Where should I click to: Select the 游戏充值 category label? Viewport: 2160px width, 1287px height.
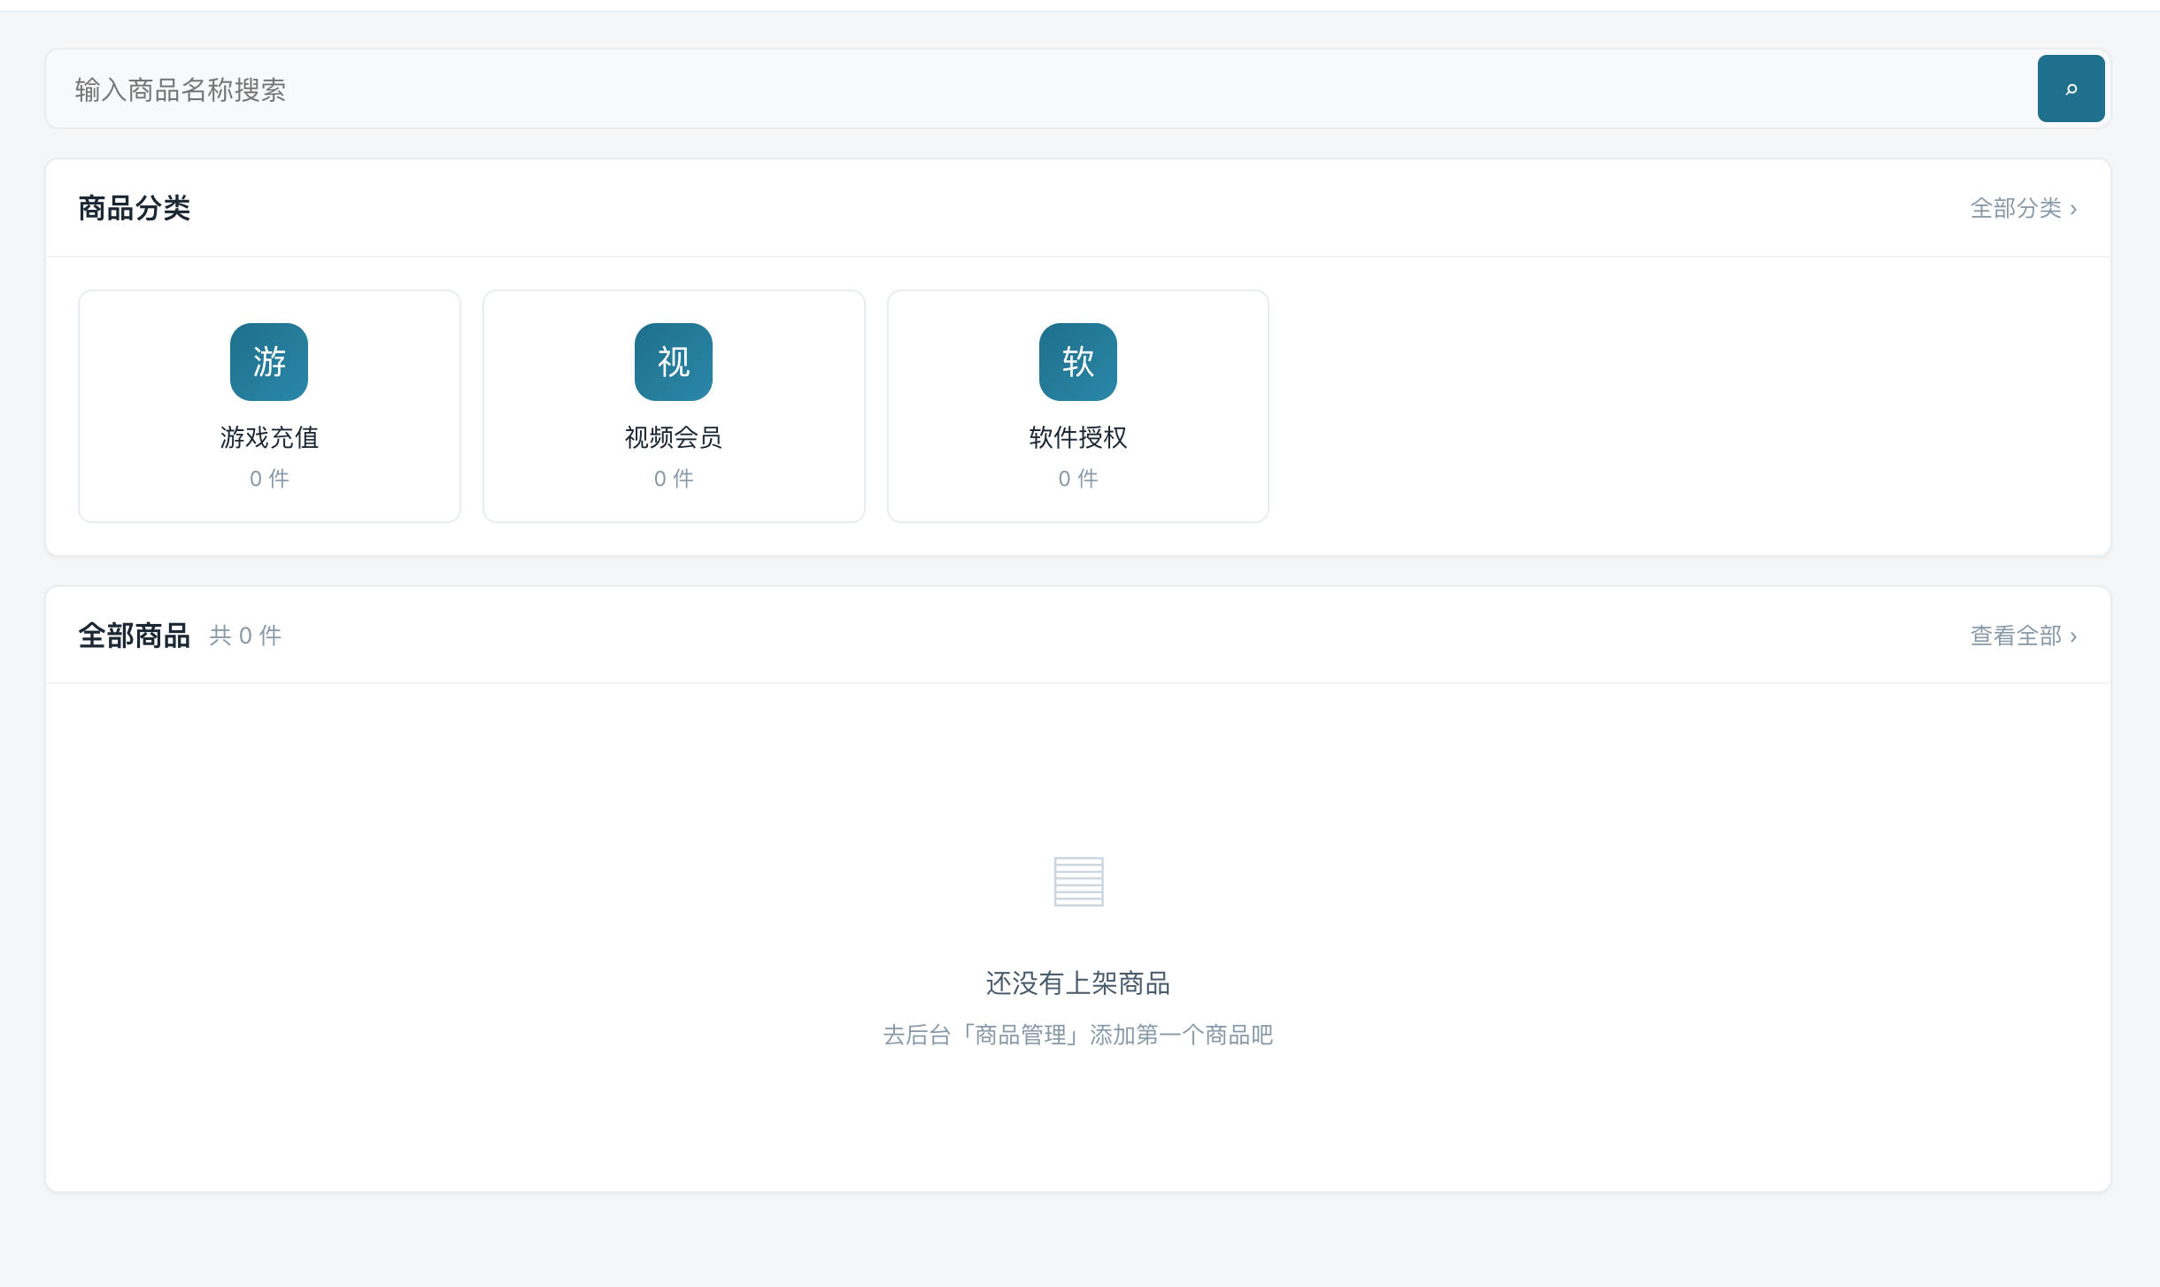tap(269, 437)
